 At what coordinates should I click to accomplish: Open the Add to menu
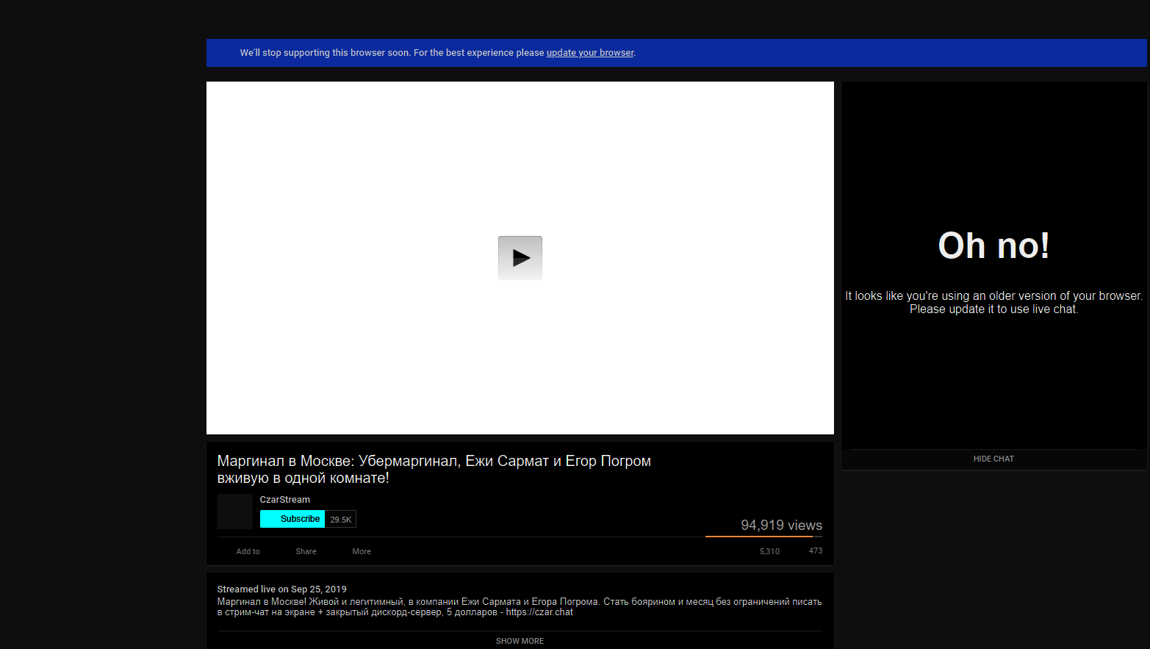[248, 551]
